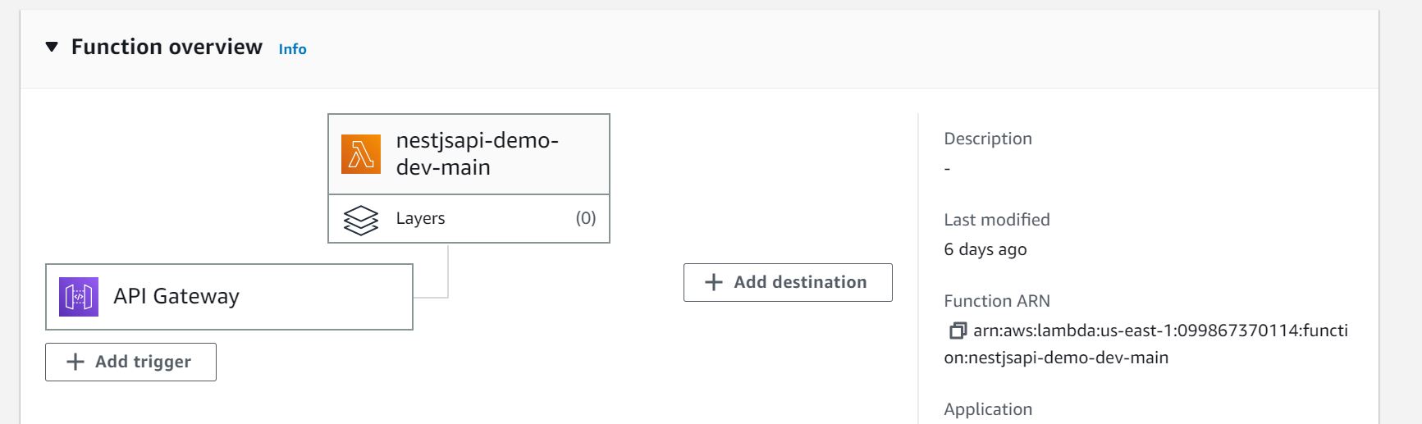The width and height of the screenshot is (1422, 424).
Task: Click the plus icon on Add destination
Action: click(x=714, y=282)
